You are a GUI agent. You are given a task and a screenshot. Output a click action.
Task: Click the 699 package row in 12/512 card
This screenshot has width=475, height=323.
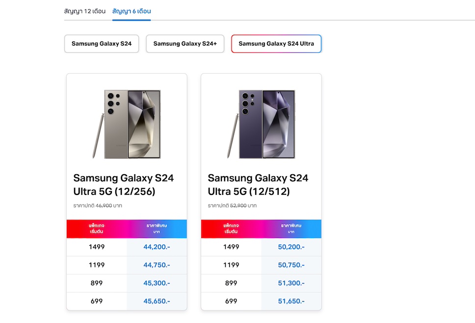pyautogui.click(x=231, y=301)
